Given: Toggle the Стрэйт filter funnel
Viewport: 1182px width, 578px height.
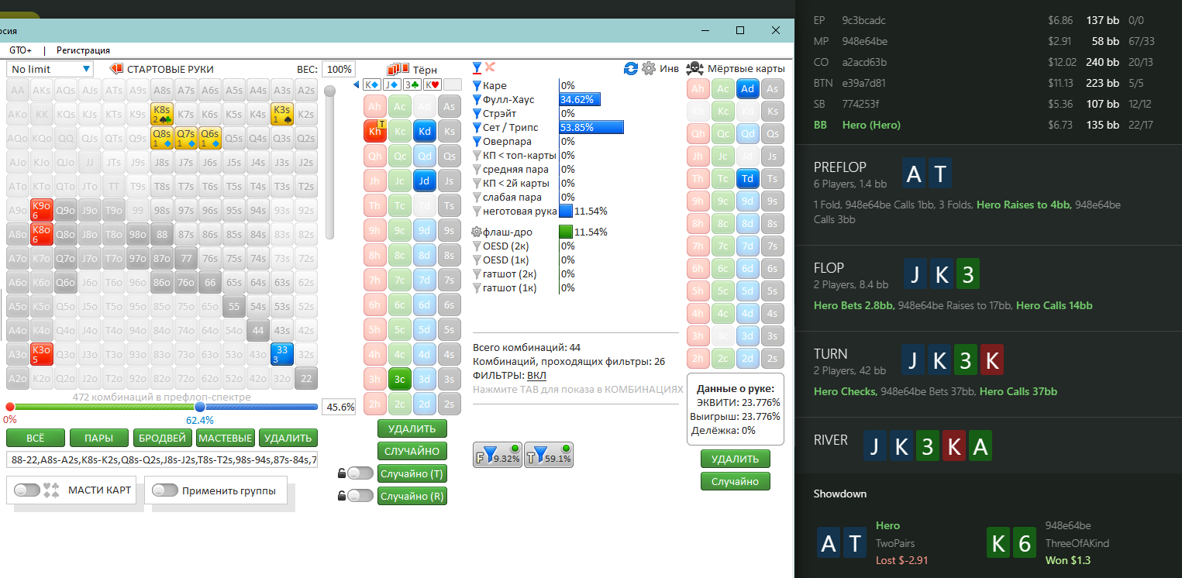Looking at the screenshot, I should pyautogui.click(x=477, y=113).
